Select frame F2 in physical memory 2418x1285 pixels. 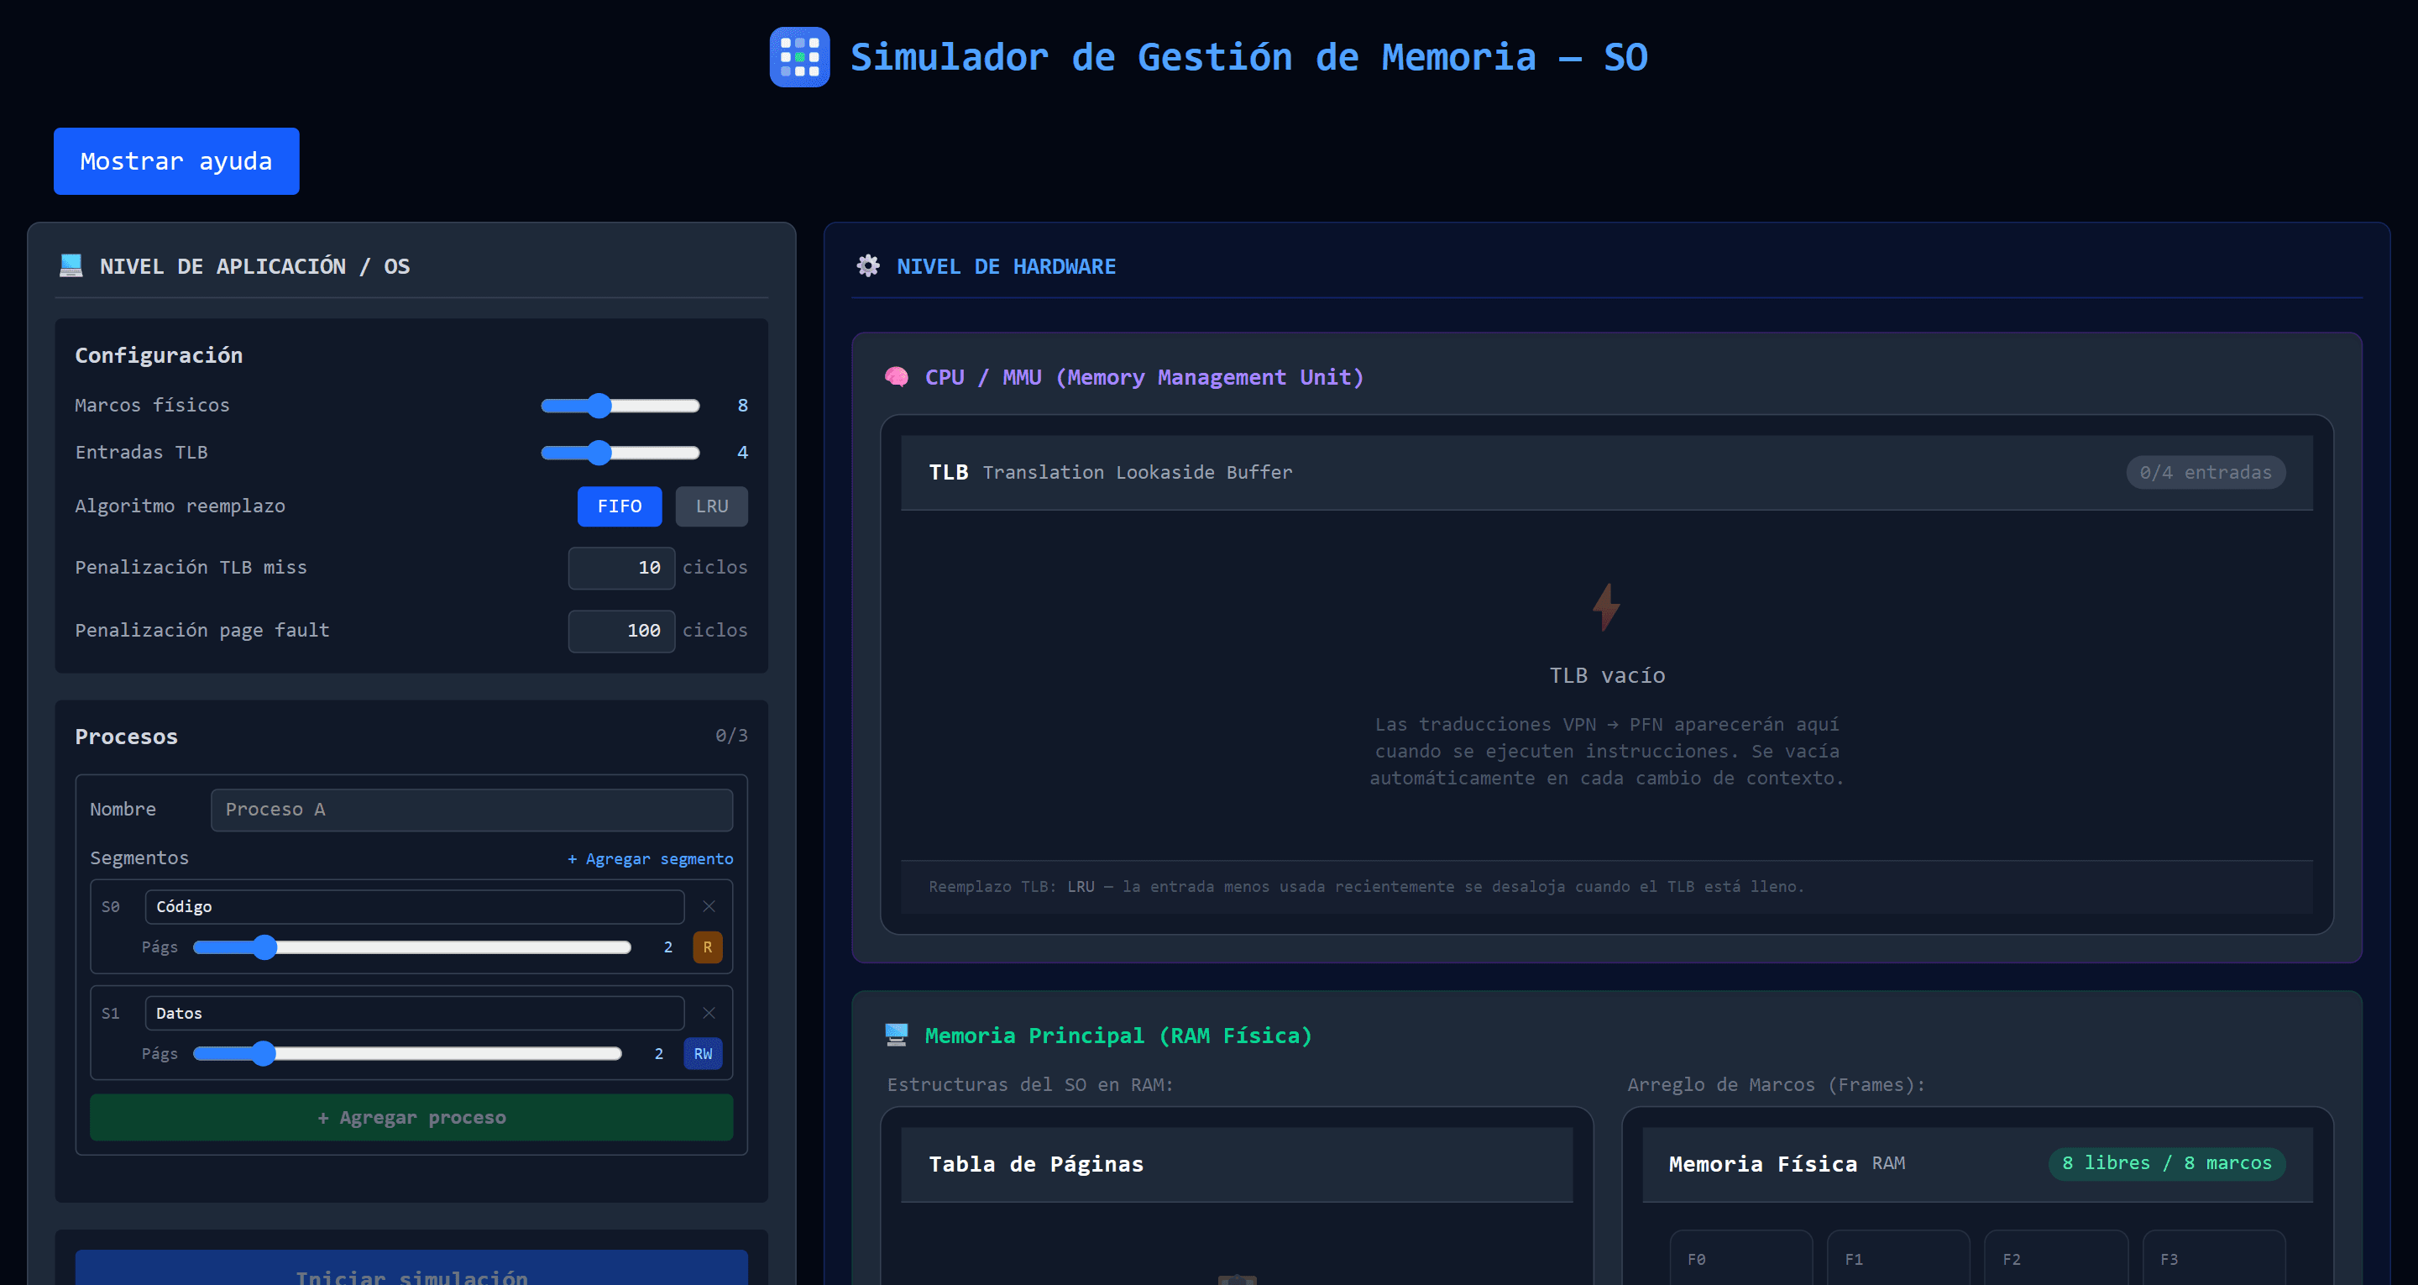2055,1259
